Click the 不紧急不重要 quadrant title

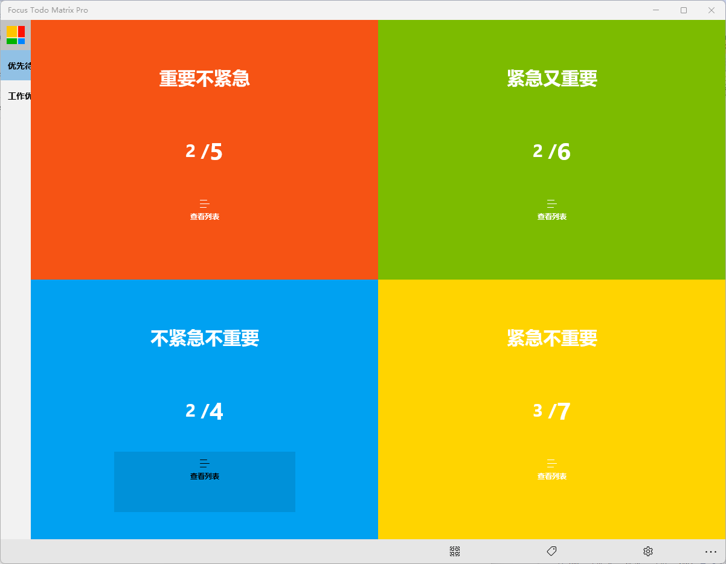click(x=204, y=338)
